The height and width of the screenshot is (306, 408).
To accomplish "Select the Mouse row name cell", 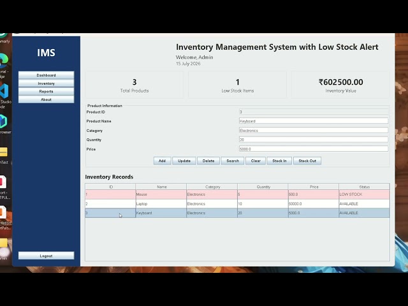I will [161, 194].
